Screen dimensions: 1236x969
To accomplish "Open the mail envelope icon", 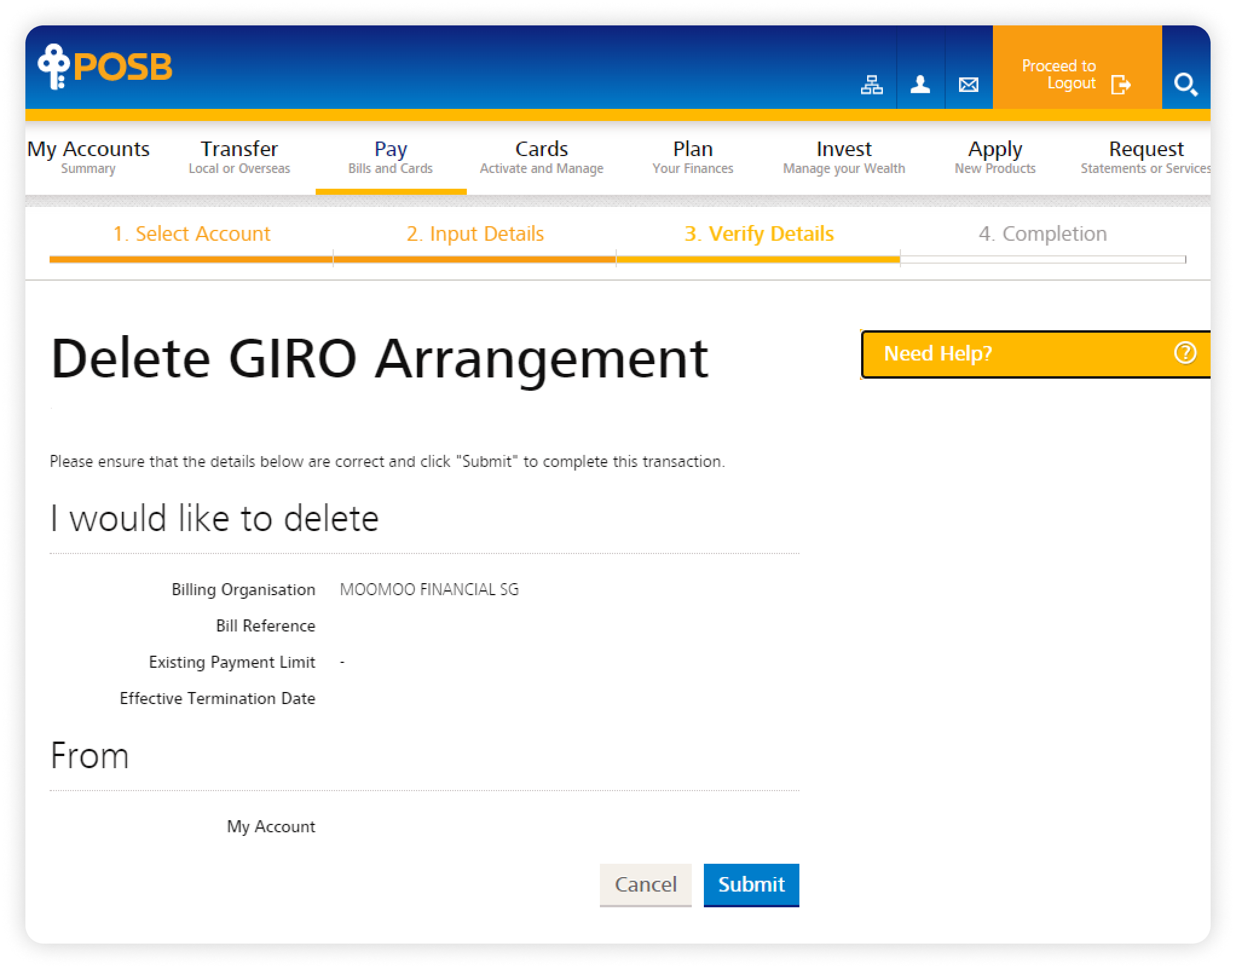I will coord(969,85).
